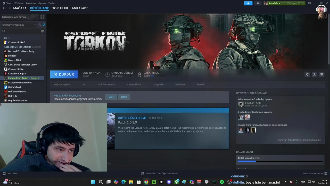Click the add game plus icon
The height and width of the screenshot is (186, 330).
coord(4,173)
